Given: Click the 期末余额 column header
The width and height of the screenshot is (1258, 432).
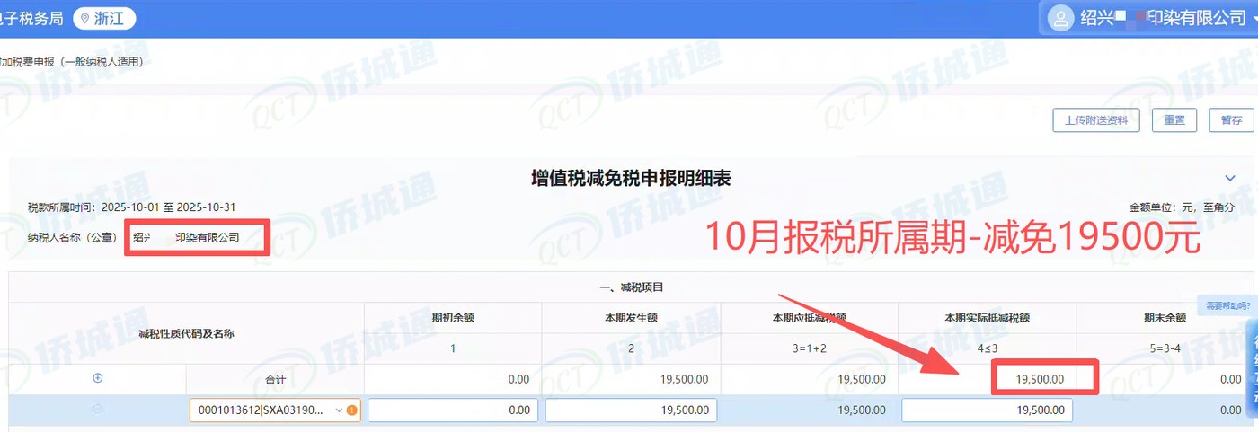Looking at the screenshot, I should (x=1165, y=317).
